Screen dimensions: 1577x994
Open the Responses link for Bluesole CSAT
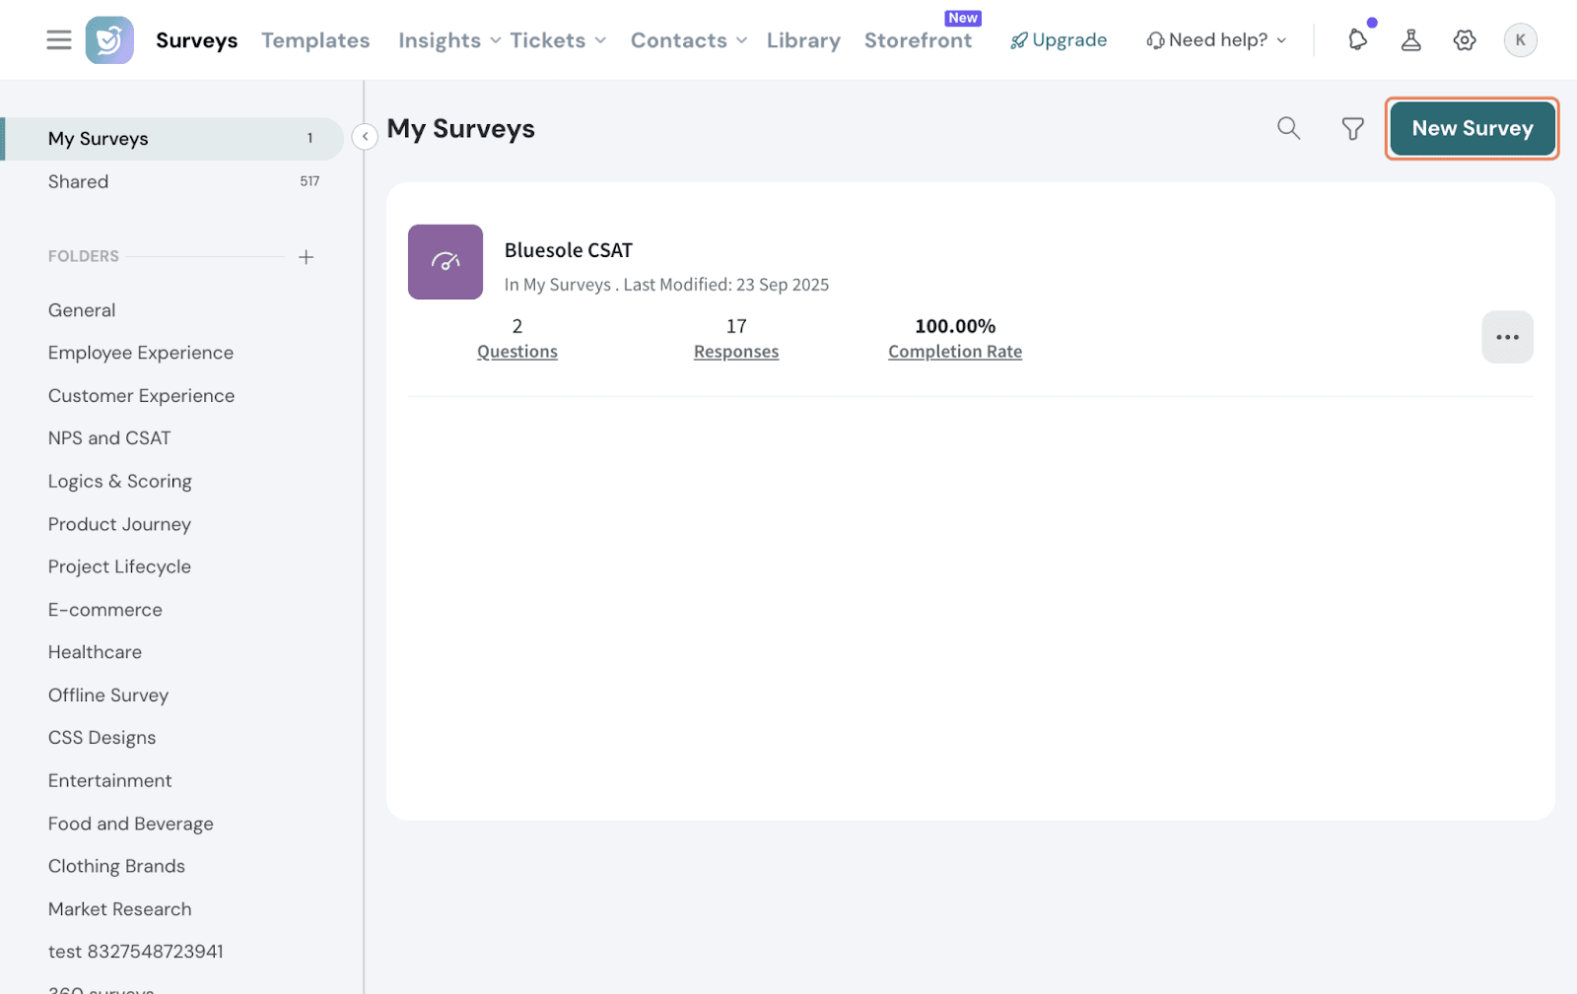736,352
